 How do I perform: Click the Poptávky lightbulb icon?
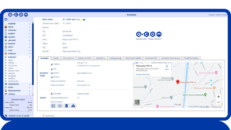click(6, 30)
